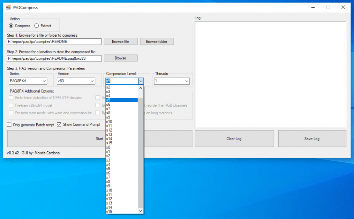Pick x1 in the level list

pyautogui.click(x=122, y=152)
